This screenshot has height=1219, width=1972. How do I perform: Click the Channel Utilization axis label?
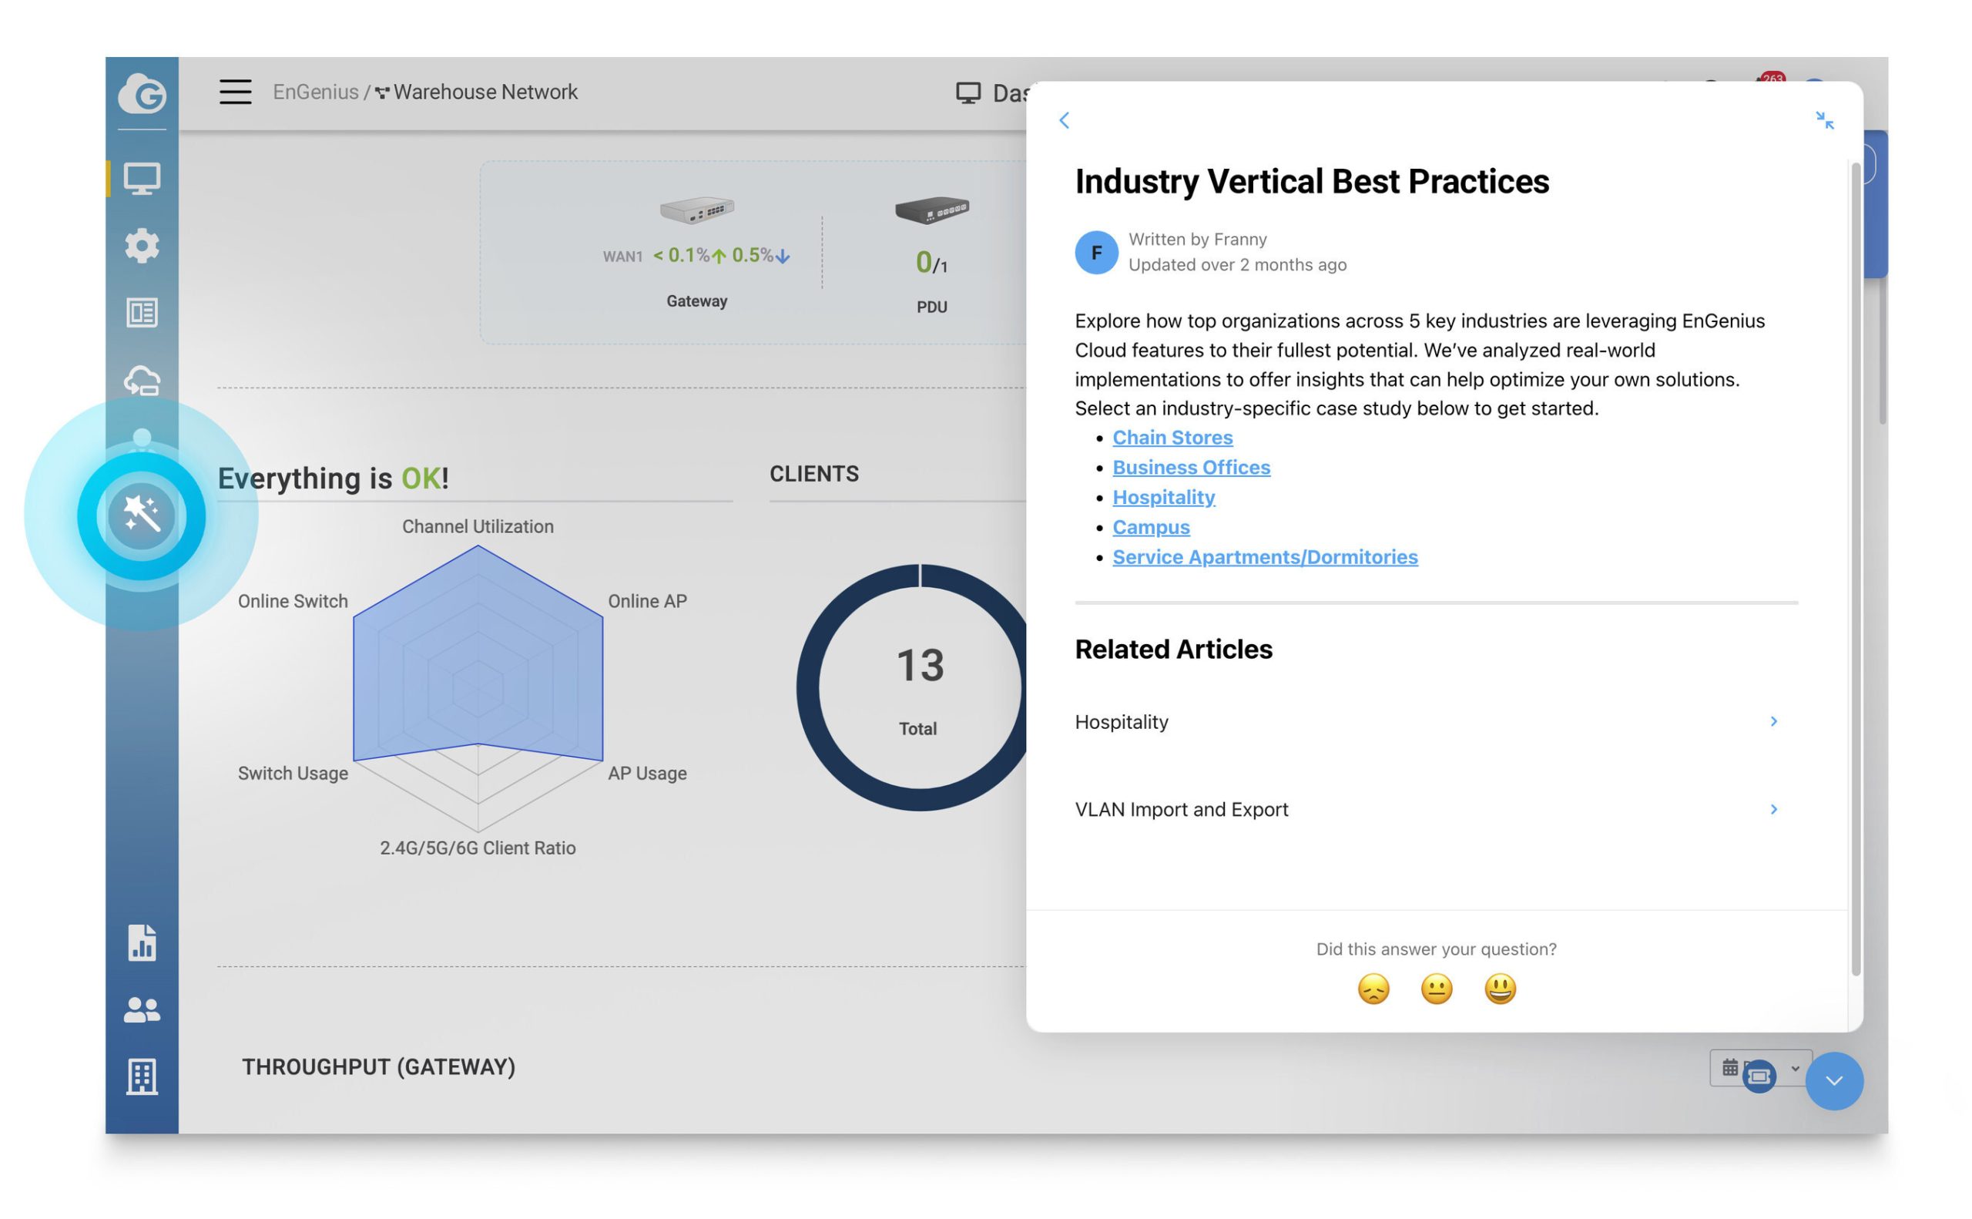coord(478,526)
